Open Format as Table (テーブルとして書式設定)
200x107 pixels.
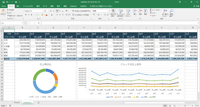point(121,13)
